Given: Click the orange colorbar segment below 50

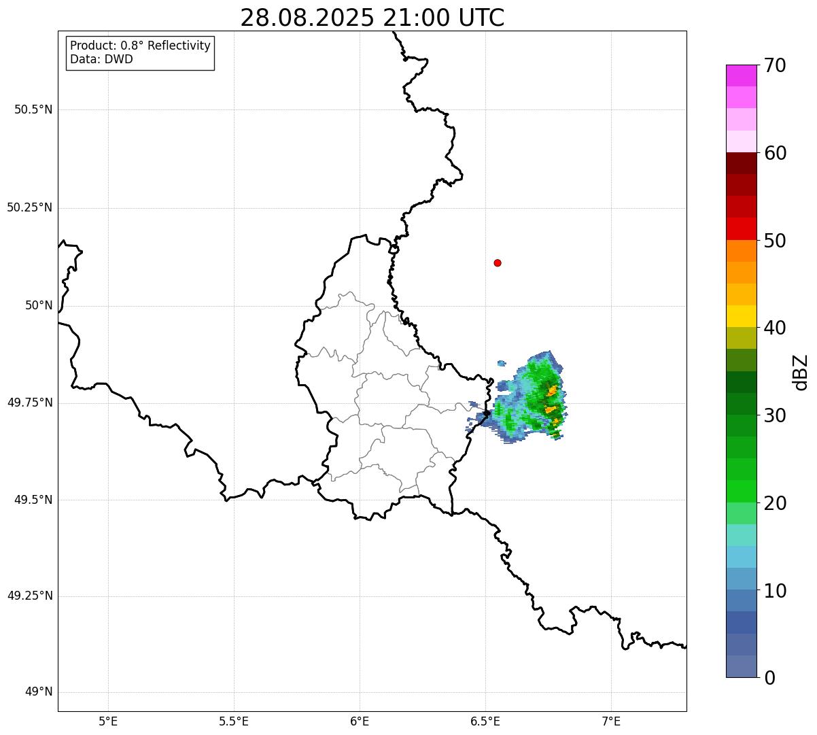Looking at the screenshot, I should [x=741, y=251].
